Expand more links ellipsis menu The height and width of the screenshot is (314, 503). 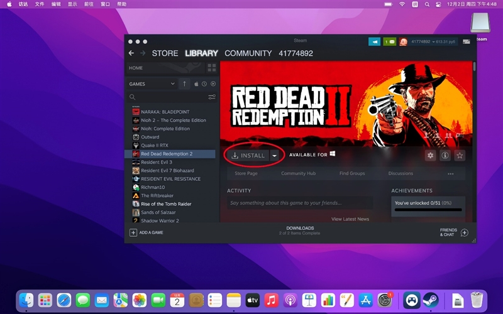[x=451, y=174]
